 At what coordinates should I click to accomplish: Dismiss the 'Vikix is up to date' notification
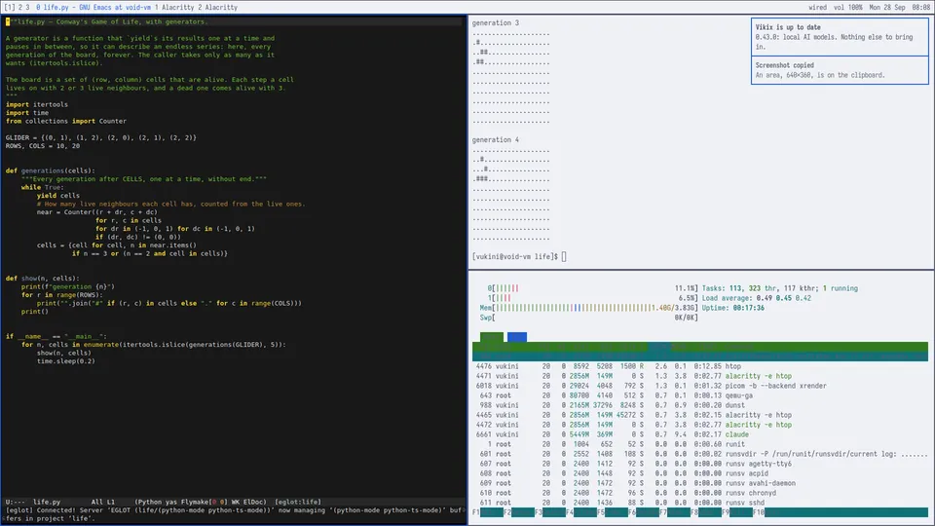pos(840,37)
